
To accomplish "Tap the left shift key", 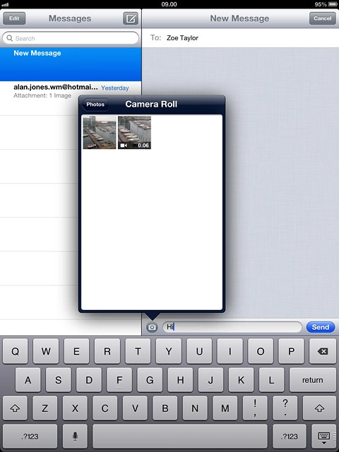I will [x=15, y=408].
